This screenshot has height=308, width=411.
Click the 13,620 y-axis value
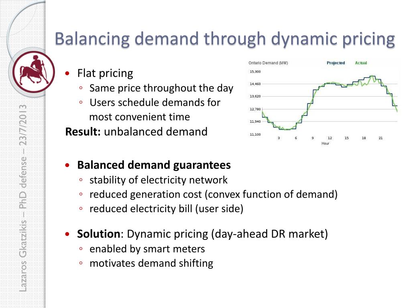[255, 96]
